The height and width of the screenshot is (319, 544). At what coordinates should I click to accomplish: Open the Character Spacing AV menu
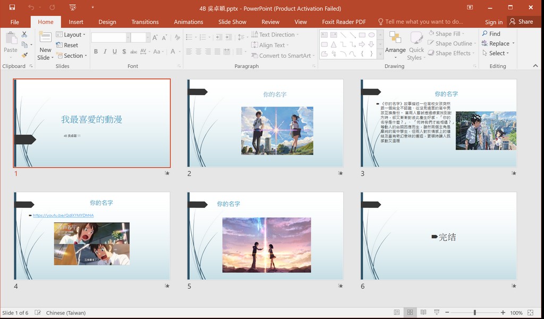pos(144,51)
